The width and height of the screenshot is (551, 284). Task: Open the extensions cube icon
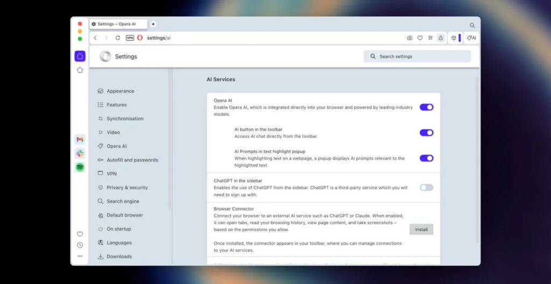454,38
